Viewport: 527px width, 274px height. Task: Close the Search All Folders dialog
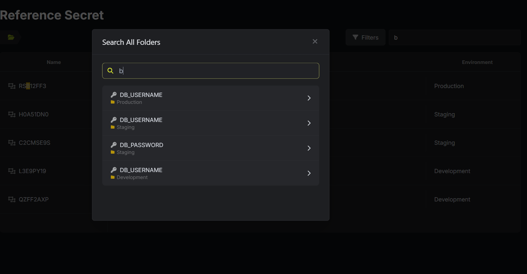pos(315,42)
